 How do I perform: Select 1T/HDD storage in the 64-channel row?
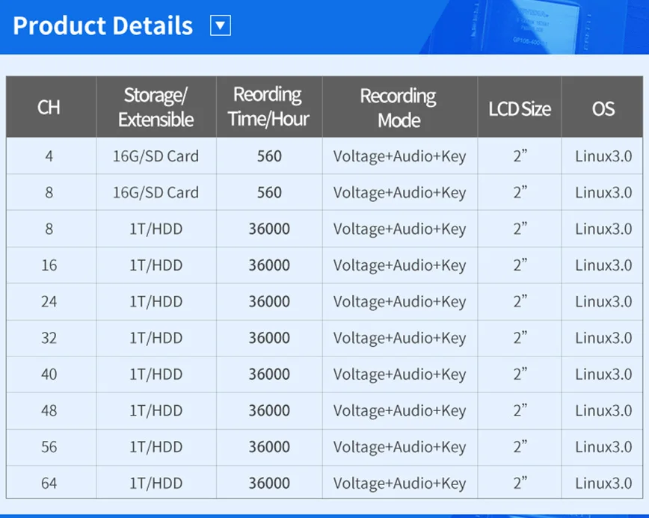(156, 483)
